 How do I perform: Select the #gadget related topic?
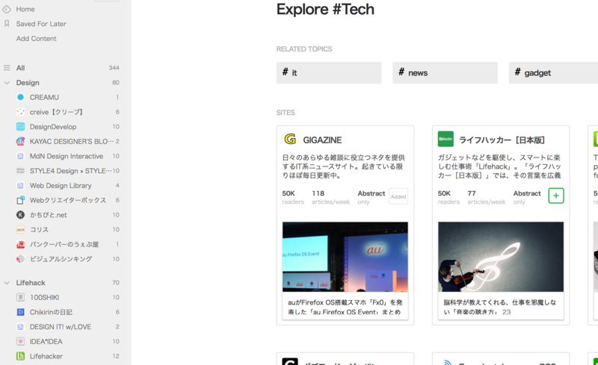click(553, 72)
